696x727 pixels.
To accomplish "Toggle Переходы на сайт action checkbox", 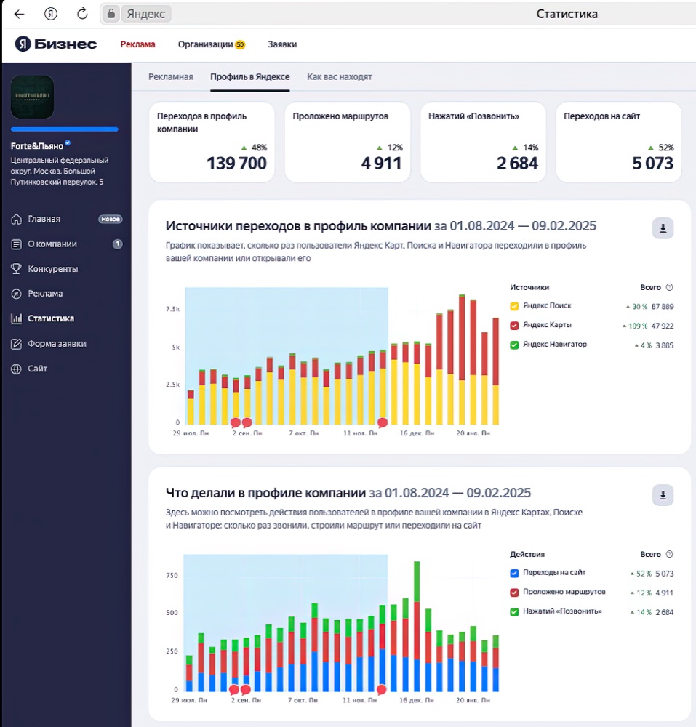I will (x=513, y=573).
